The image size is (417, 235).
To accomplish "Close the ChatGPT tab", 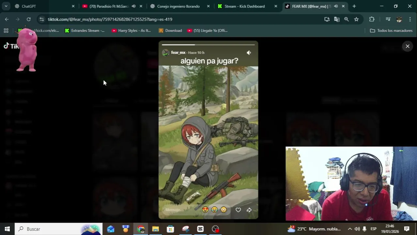I will (73, 6).
